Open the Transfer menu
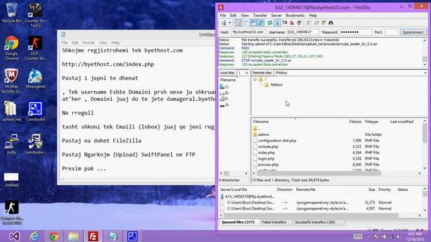Screen dimensions: 431x242 coord(260,15)
